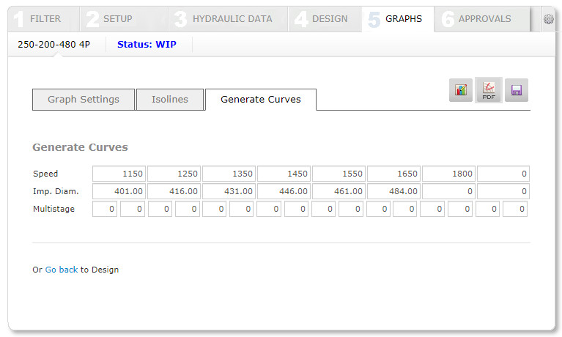
Task: Select the Speed field containing 1800
Action: (x=448, y=174)
